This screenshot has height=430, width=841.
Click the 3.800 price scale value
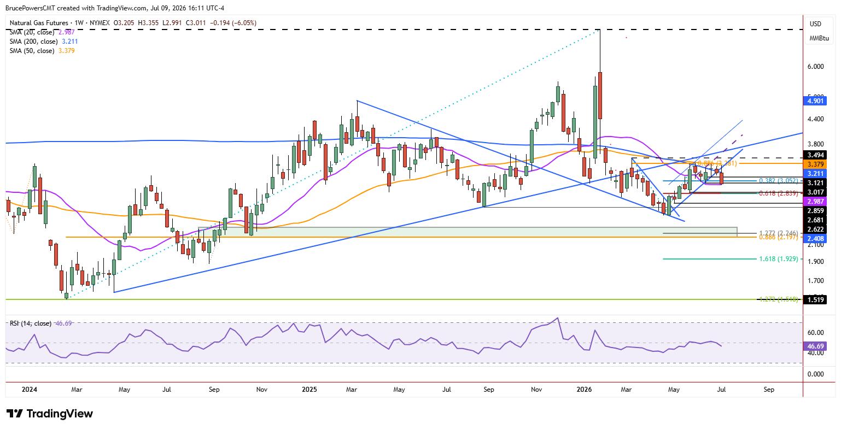tap(816, 144)
